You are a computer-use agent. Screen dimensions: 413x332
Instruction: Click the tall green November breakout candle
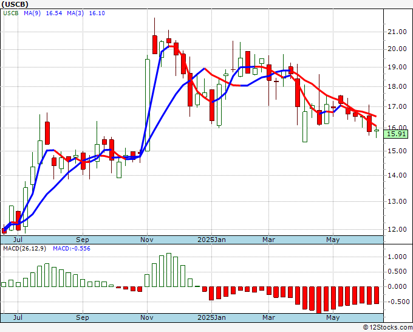pyautogui.click(x=148, y=105)
